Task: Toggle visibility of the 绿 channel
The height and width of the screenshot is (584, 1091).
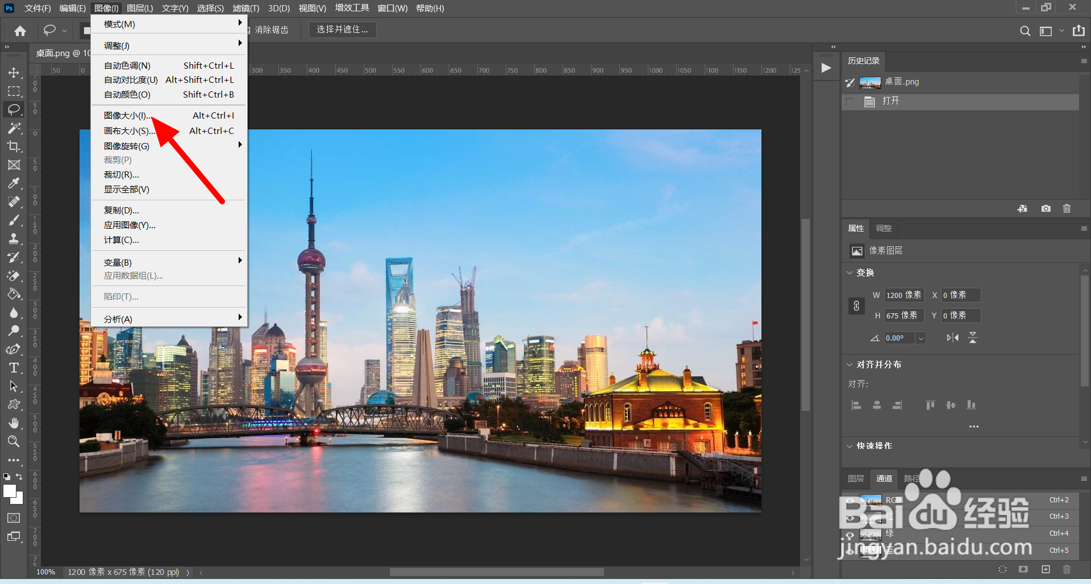Action: point(850,534)
